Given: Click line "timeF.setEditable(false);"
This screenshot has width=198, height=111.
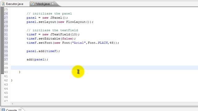Looking at the screenshot, I should (51, 39).
